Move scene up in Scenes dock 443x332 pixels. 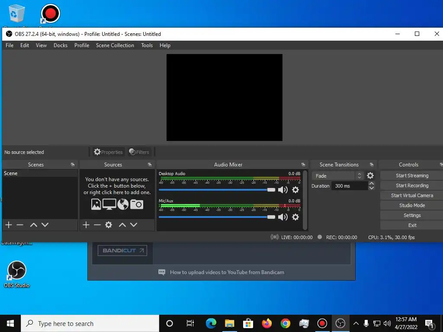tap(34, 225)
